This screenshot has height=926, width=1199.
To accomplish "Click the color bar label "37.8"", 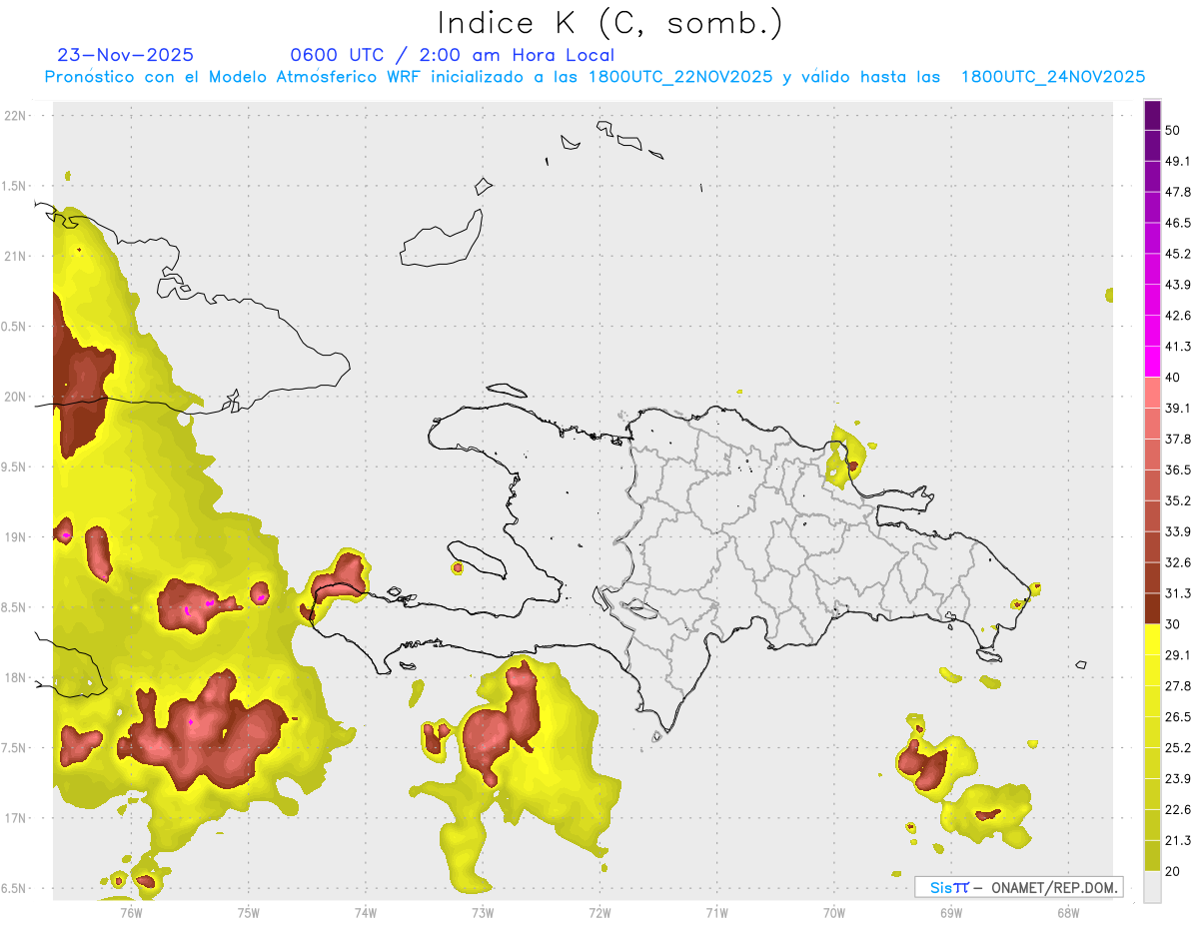I will [1179, 439].
